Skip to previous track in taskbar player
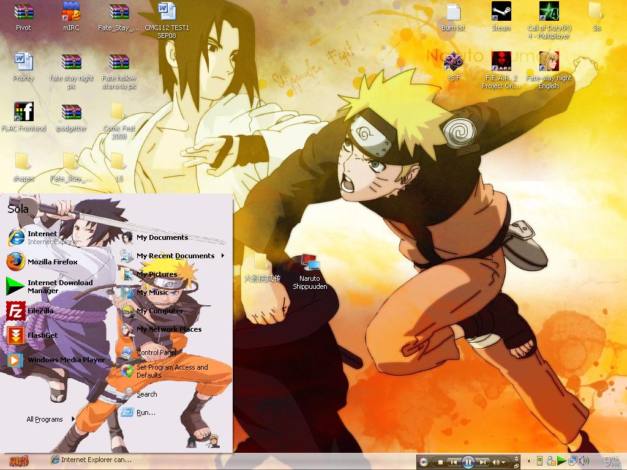The height and width of the screenshot is (470, 627). click(454, 462)
